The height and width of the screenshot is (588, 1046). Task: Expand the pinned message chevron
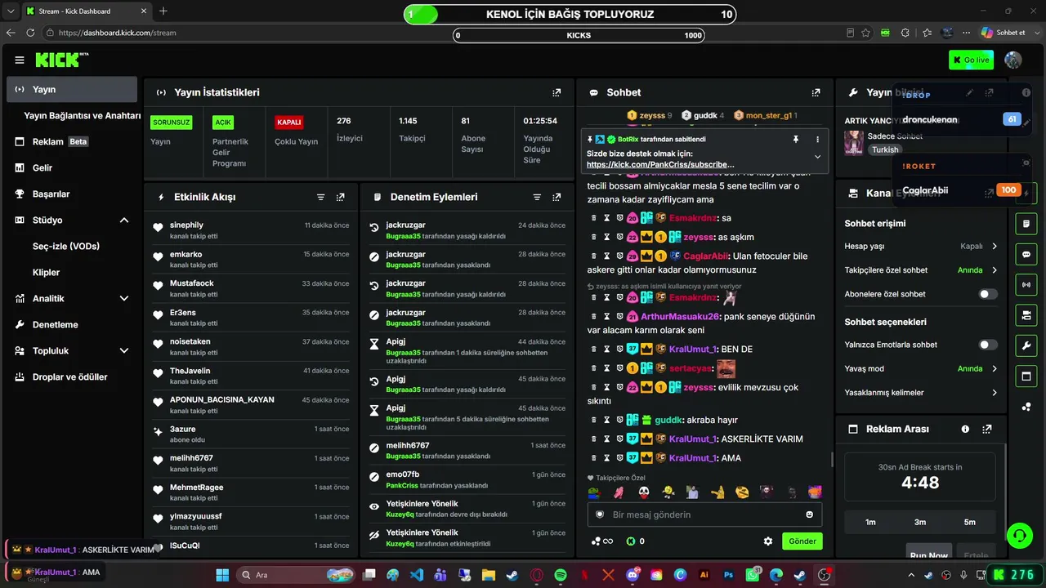[x=818, y=157]
